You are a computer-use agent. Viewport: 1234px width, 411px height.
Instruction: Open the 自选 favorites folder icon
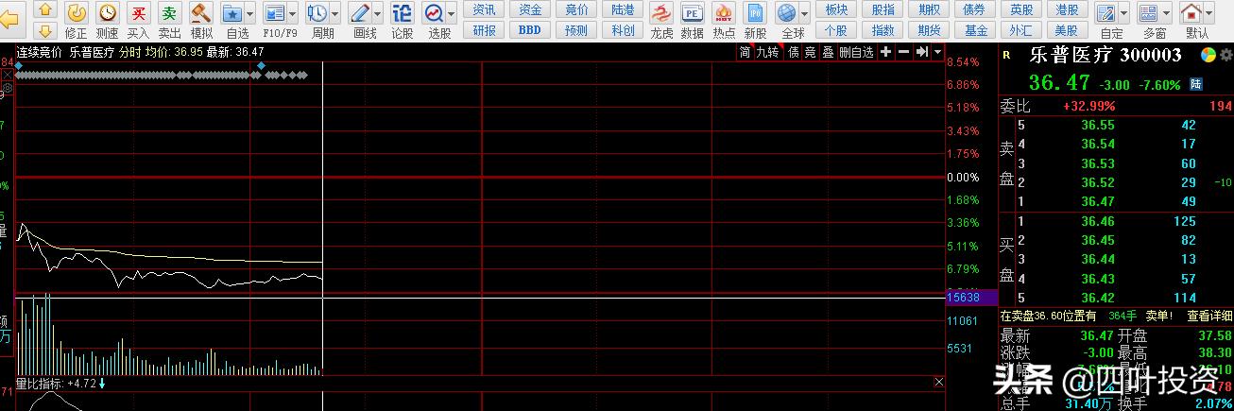[x=232, y=13]
